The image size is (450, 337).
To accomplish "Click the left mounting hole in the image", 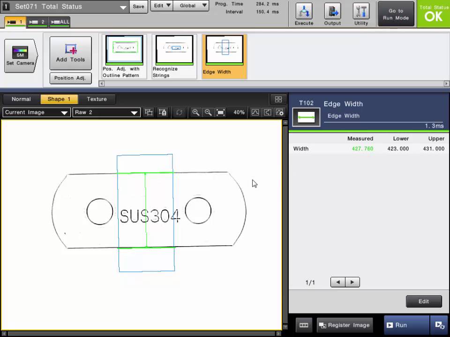I will [99, 212].
